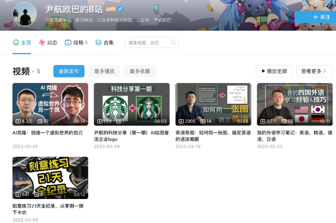
Task: Sort videos by 最多播放
Action: pyautogui.click(x=104, y=71)
